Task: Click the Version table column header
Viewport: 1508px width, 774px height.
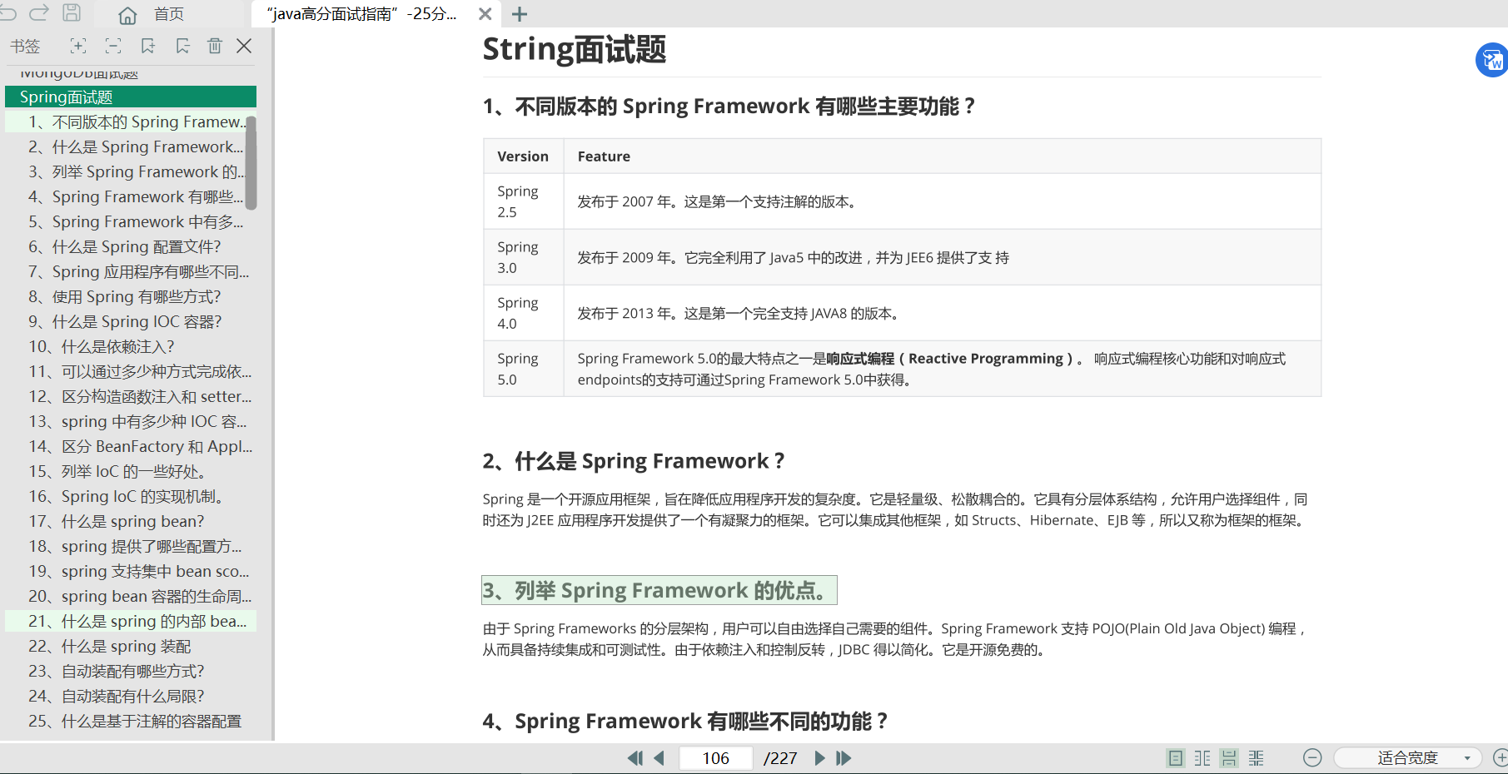Action: 523,156
